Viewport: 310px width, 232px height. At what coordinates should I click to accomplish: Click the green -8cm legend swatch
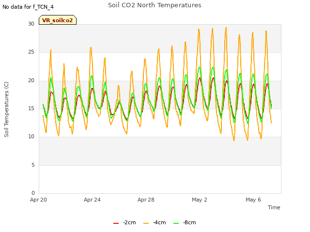pyautogui.click(x=176, y=223)
